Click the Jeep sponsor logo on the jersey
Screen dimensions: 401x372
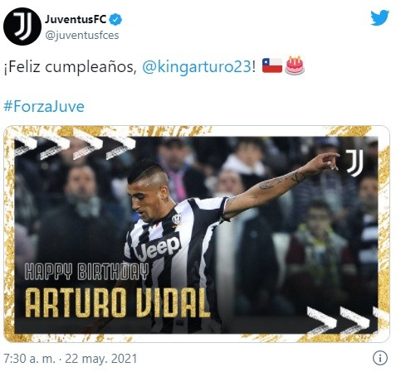(x=159, y=246)
